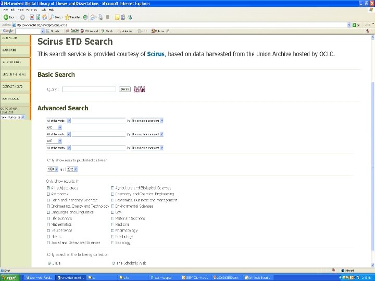375x281 pixels.
Task: Click the Scirus logo beside Search button
Action: 140,89
